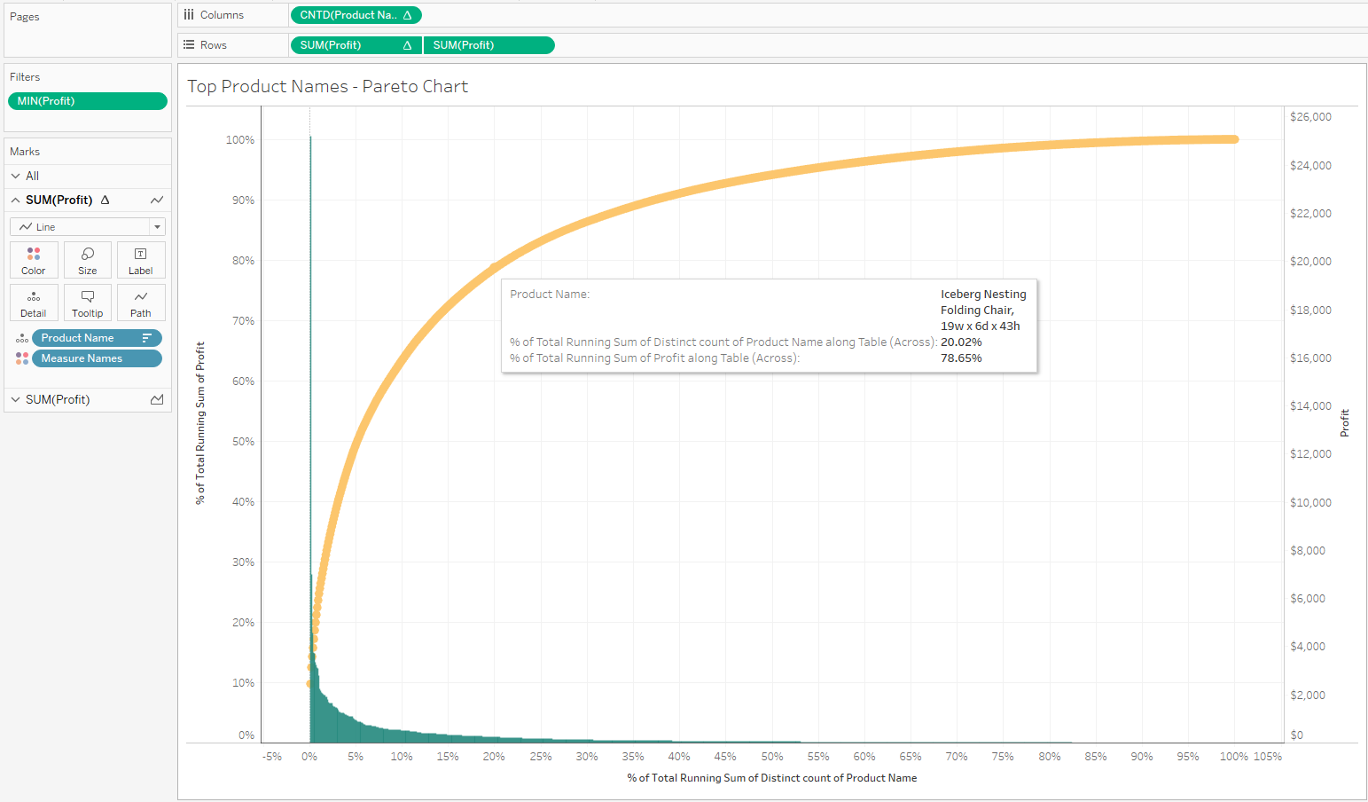Open the Size marks card
Viewport: 1368px width, 802px height.
coord(88,260)
